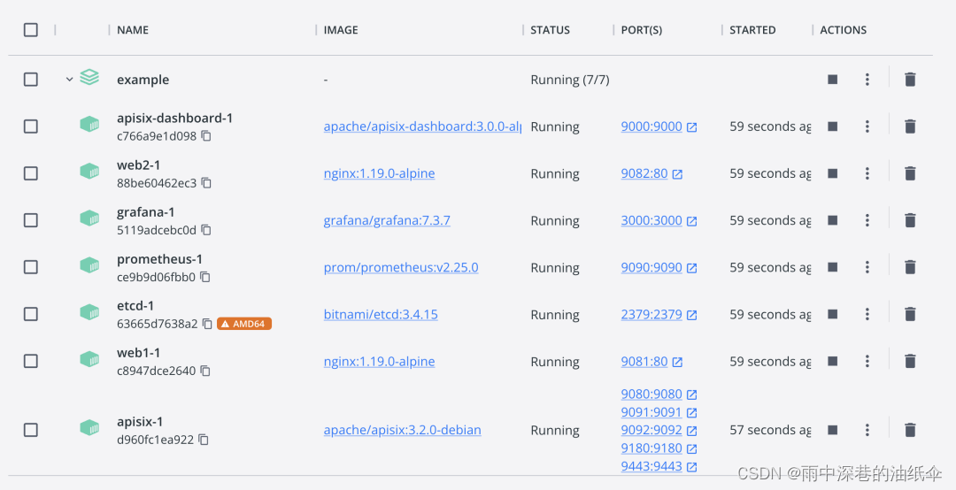Open more actions menu for web2-1

867,173
